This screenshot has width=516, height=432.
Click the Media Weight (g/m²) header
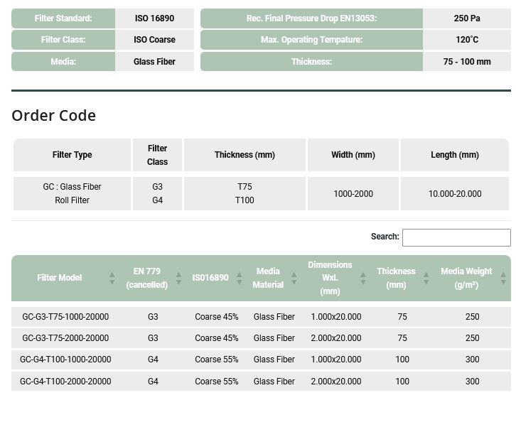pyautogui.click(x=466, y=278)
